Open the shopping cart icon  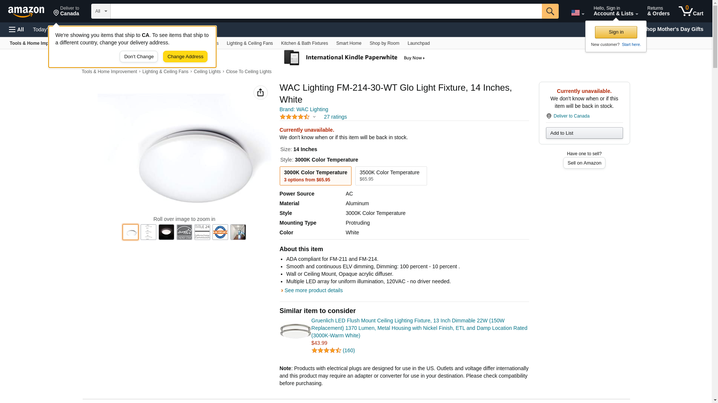(x=690, y=11)
